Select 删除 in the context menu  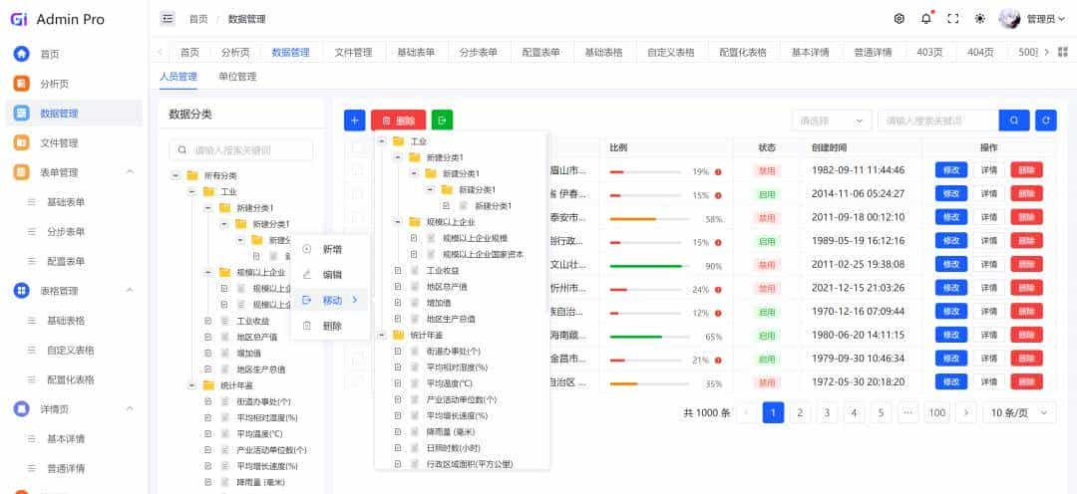330,326
